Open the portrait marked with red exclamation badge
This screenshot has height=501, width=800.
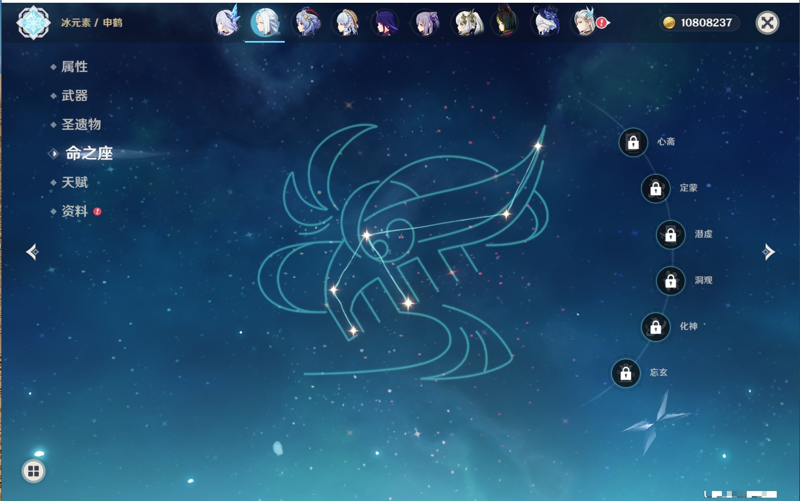(586, 23)
